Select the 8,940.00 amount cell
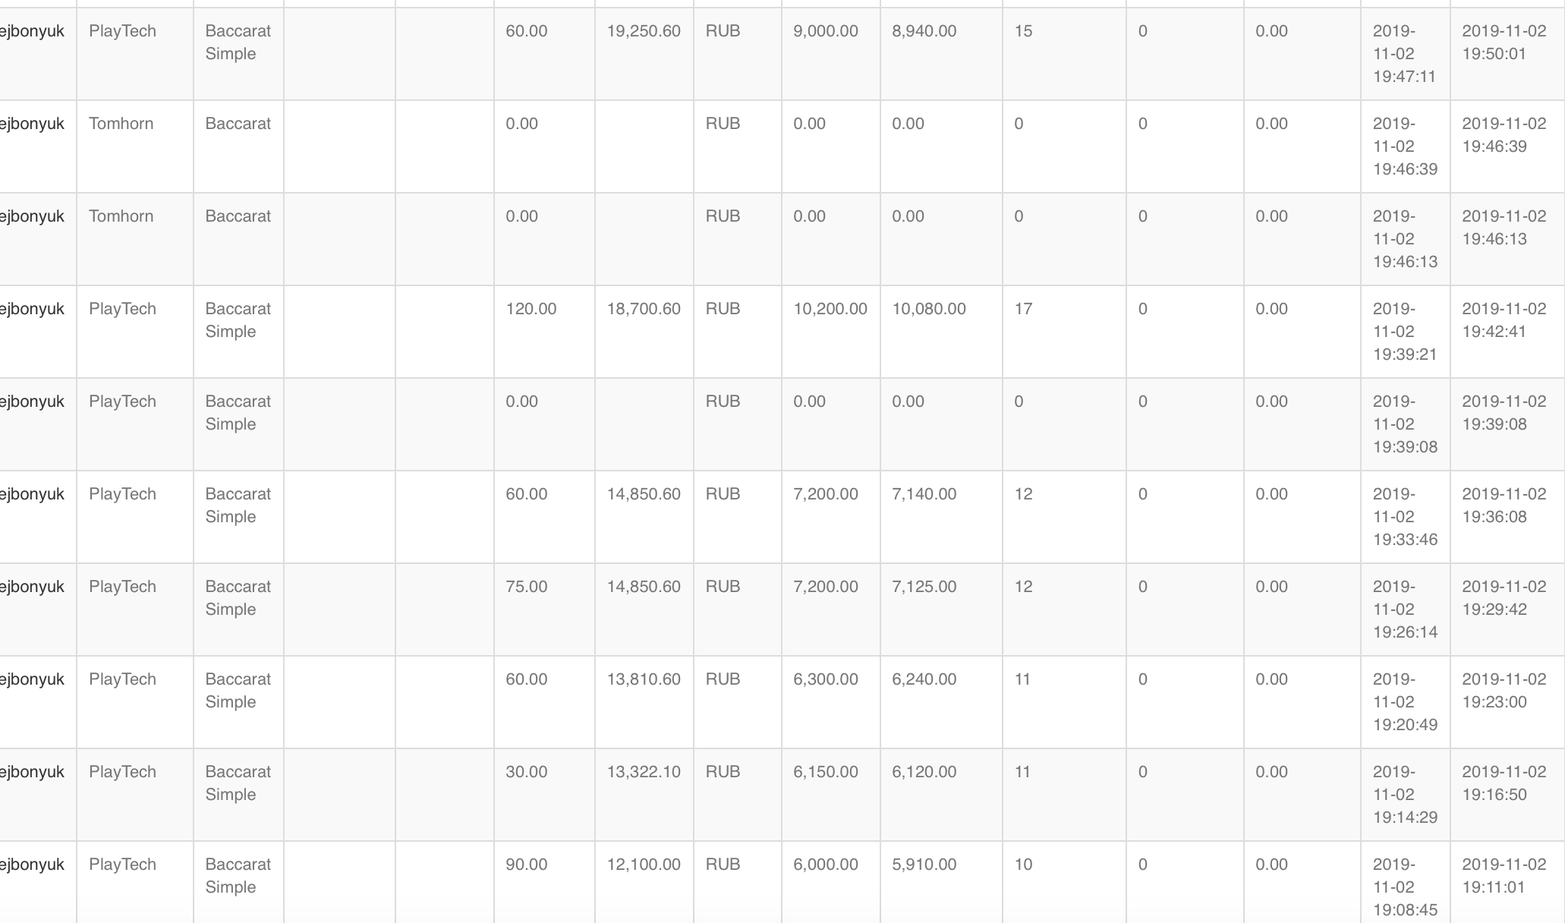 [x=924, y=31]
